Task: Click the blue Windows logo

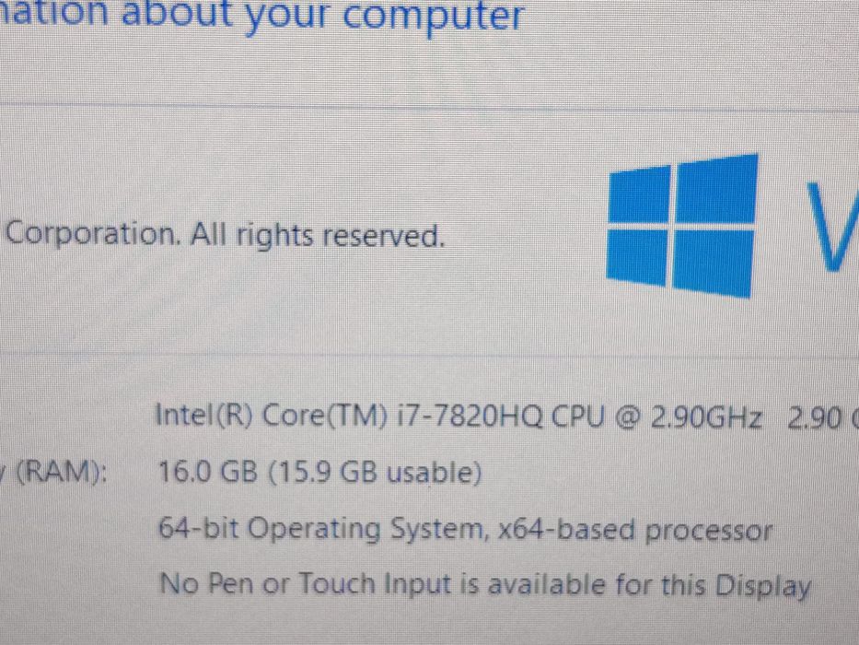Action: [x=682, y=226]
